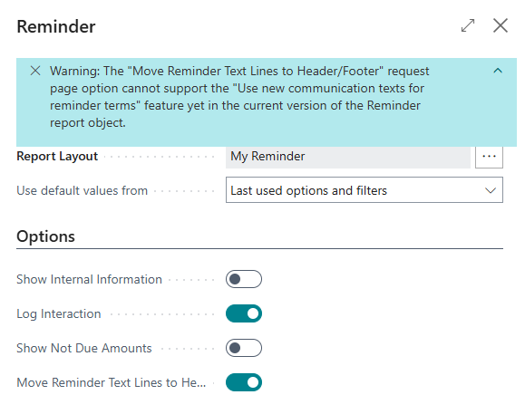
Task: Disable Log Interaction toggle
Action: [244, 313]
